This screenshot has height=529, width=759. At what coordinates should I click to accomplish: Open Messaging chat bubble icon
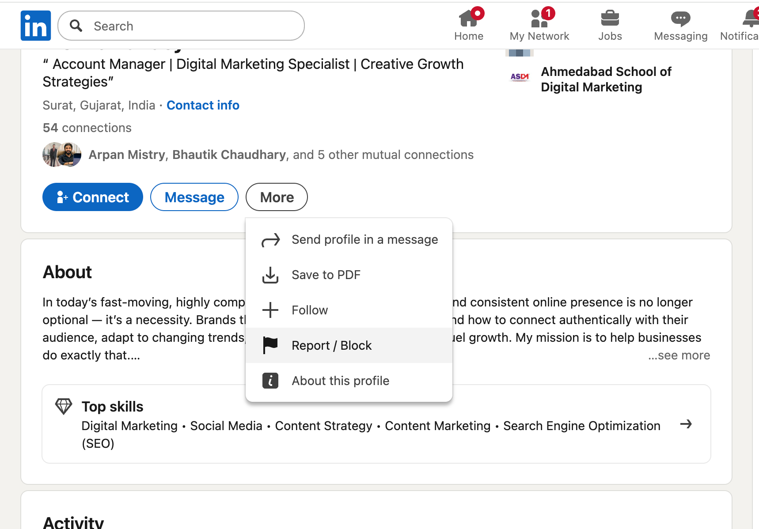click(x=680, y=19)
